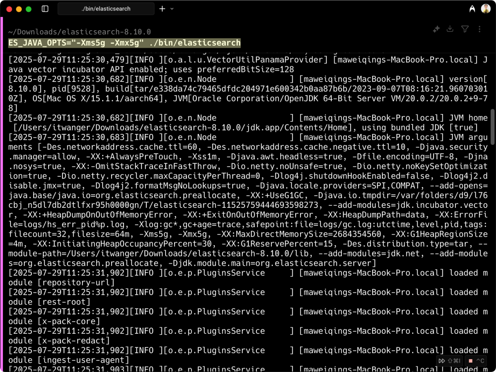The width and height of the screenshot is (496, 372).
Task: Filter the block output
Action: (465, 29)
